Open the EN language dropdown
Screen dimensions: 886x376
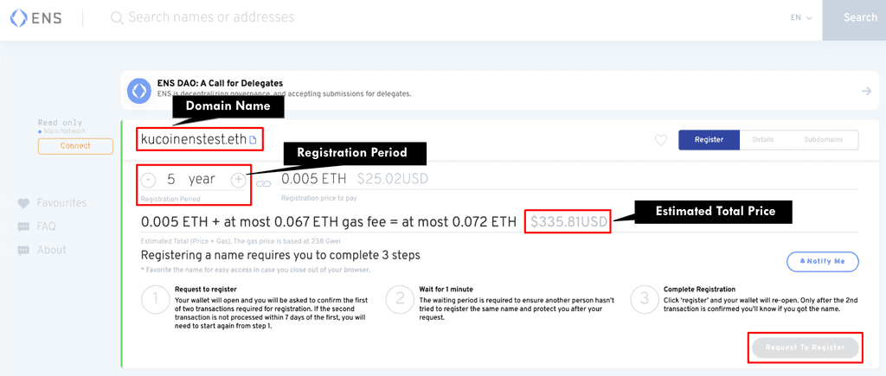[x=801, y=18]
